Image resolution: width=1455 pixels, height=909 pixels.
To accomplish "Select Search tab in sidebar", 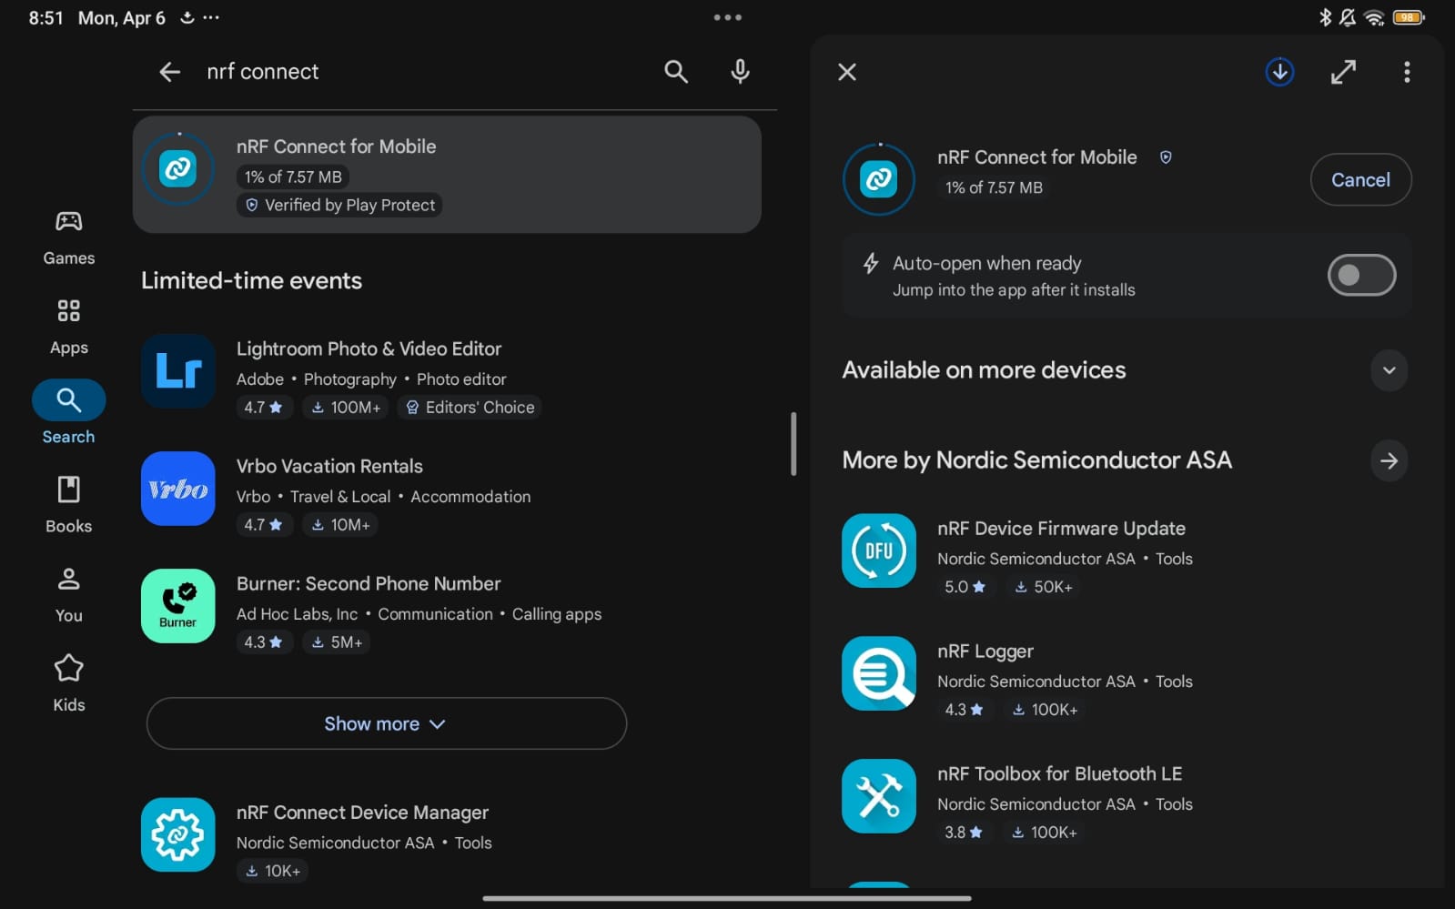I will point(69,413).
